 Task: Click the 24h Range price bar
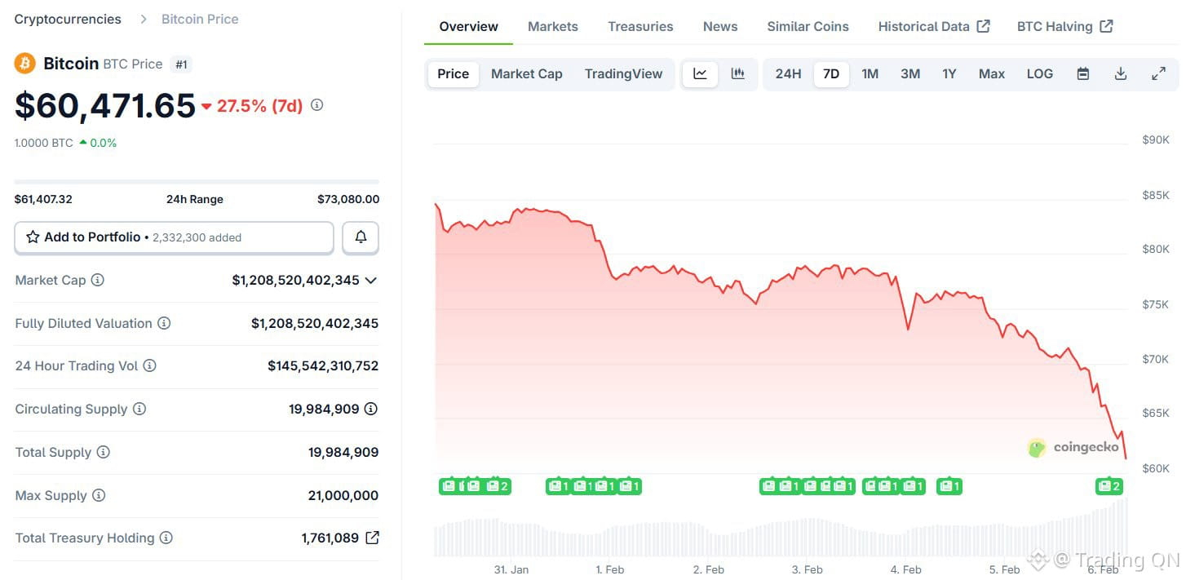[x=197, y=181]
